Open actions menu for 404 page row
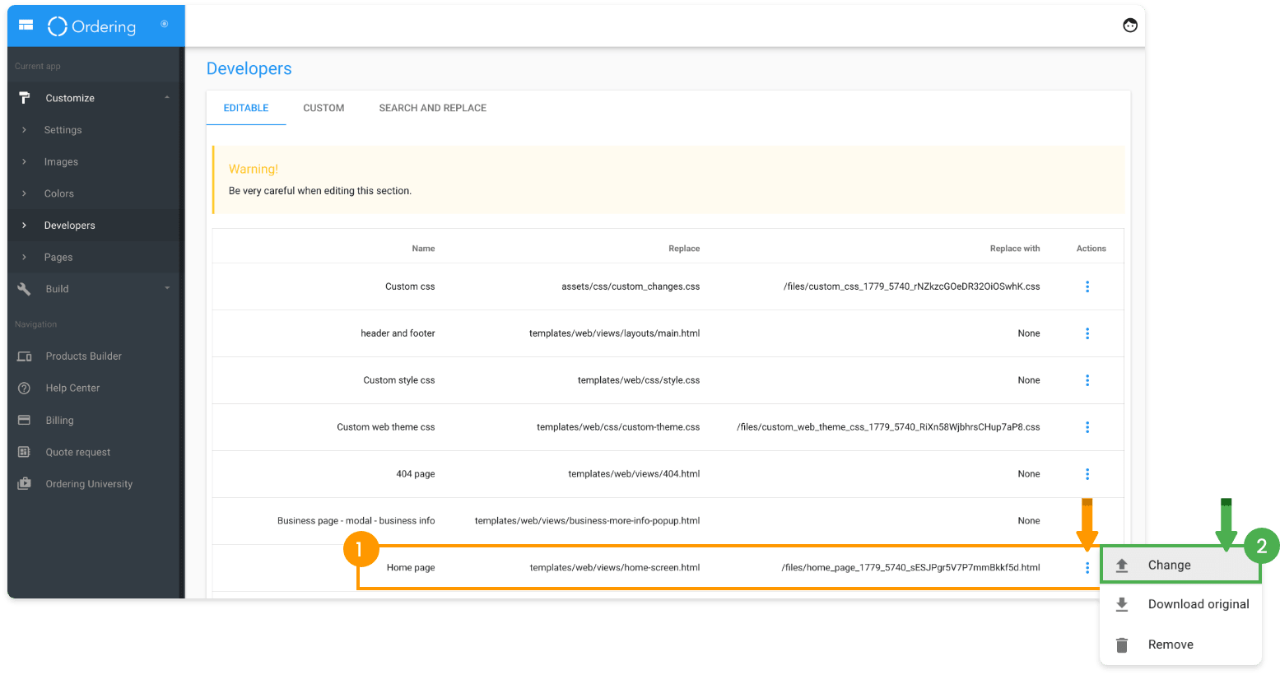The image size is (1280, 675). point(1087,474)
